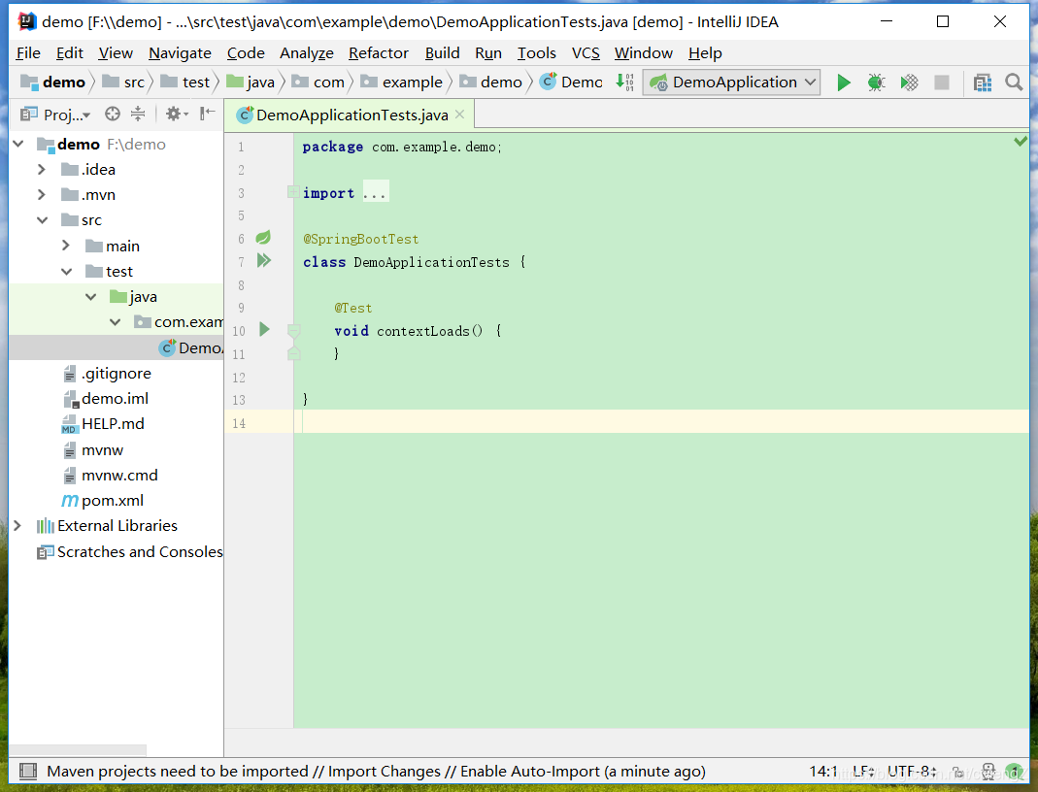Open the Build menu
Image resolution: width=1038 pixels, height=792 pixels.
pyautogui.click(x=442, y=53)
